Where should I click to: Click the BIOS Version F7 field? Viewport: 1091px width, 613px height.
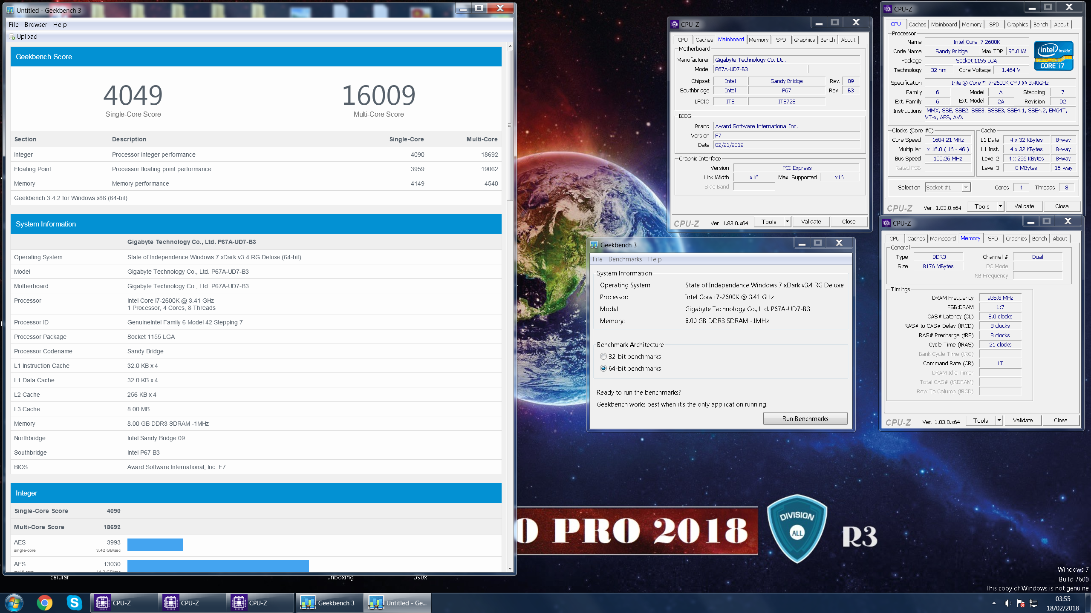coord(786,135)
